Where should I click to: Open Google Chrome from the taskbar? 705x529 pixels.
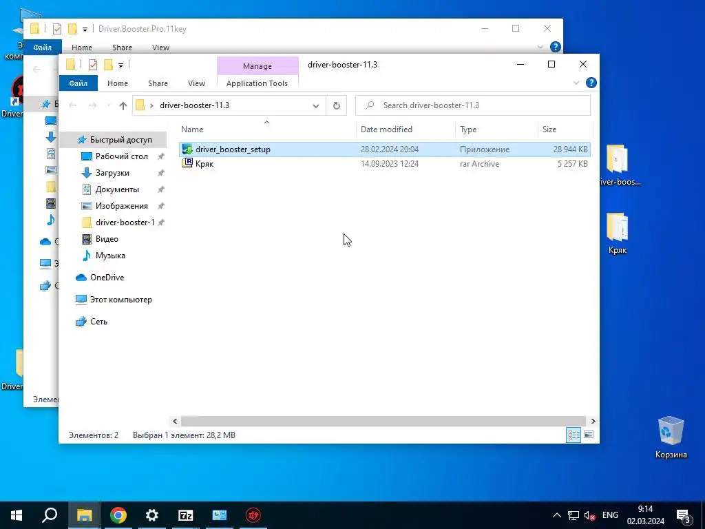pyautogui.click(x=118, y=515)
